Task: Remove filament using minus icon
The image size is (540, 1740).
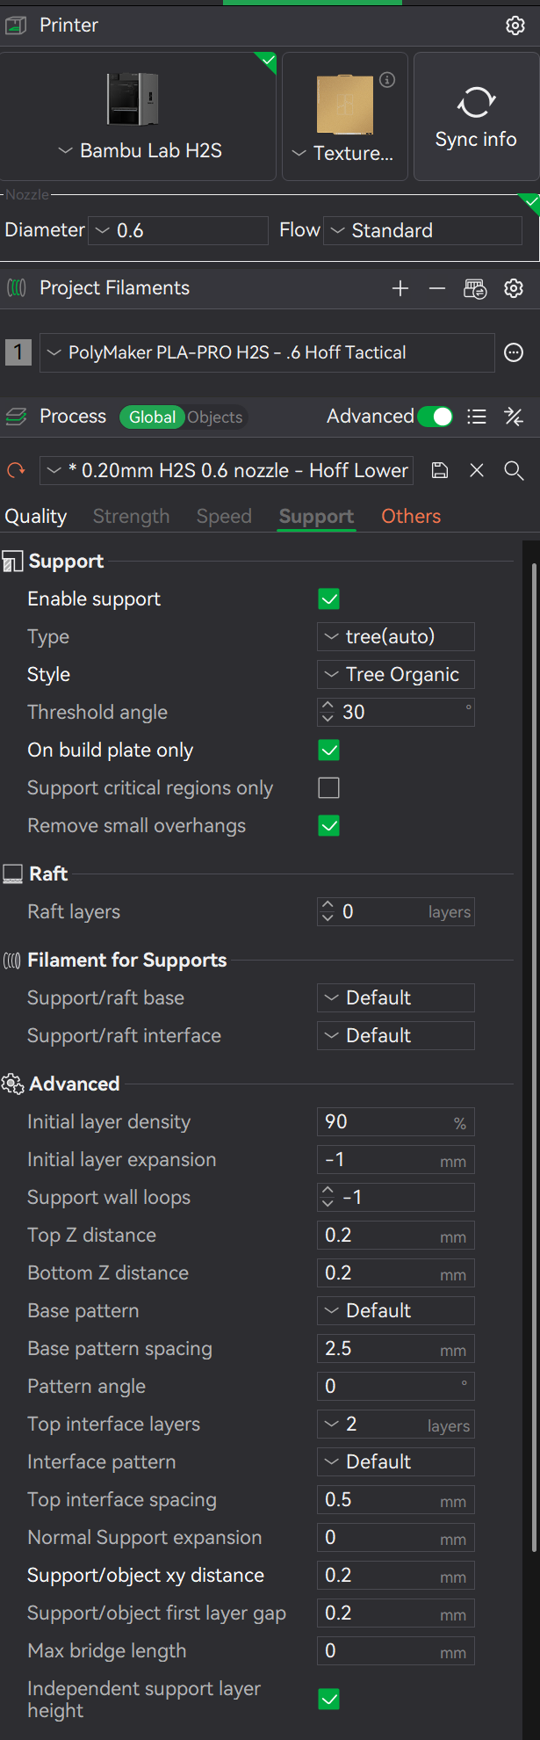Action: [x=437, y=288]
